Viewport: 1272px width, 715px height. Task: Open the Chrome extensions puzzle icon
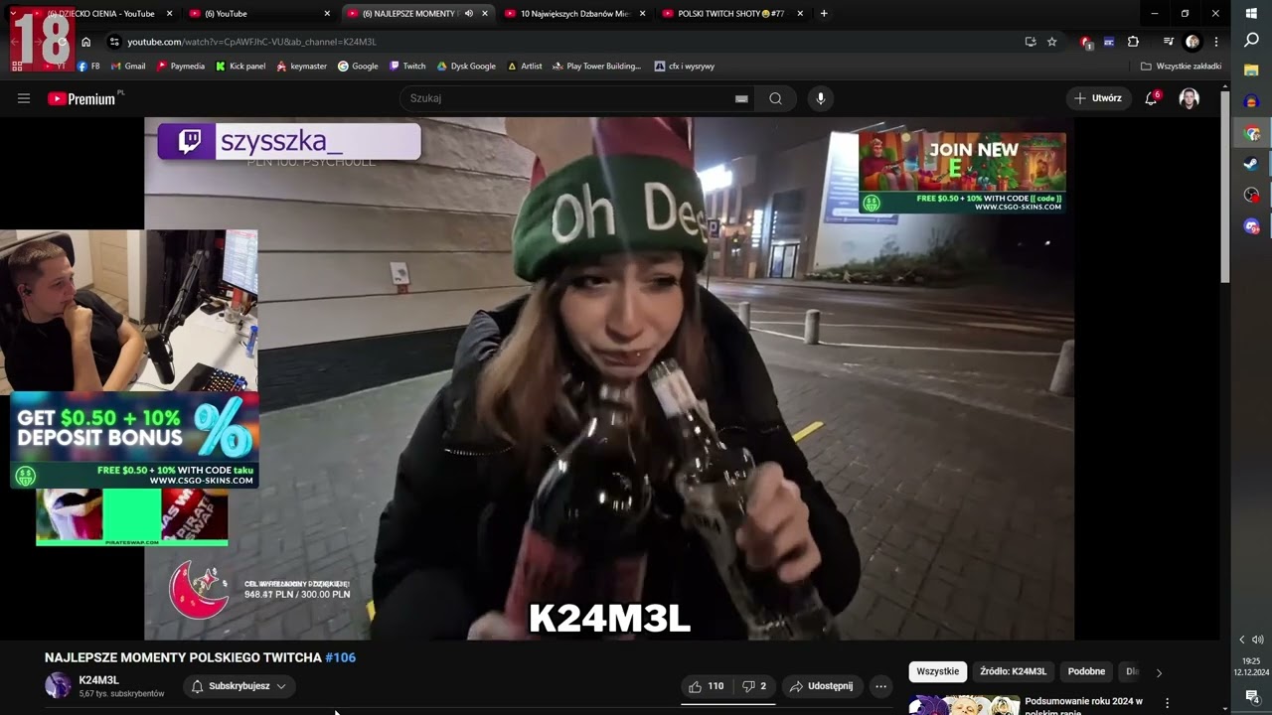(x=1134, y=42)
